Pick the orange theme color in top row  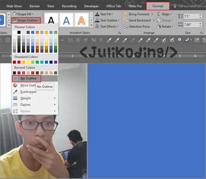(37, 32)
